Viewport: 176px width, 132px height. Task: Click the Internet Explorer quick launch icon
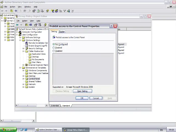(26, 130)
